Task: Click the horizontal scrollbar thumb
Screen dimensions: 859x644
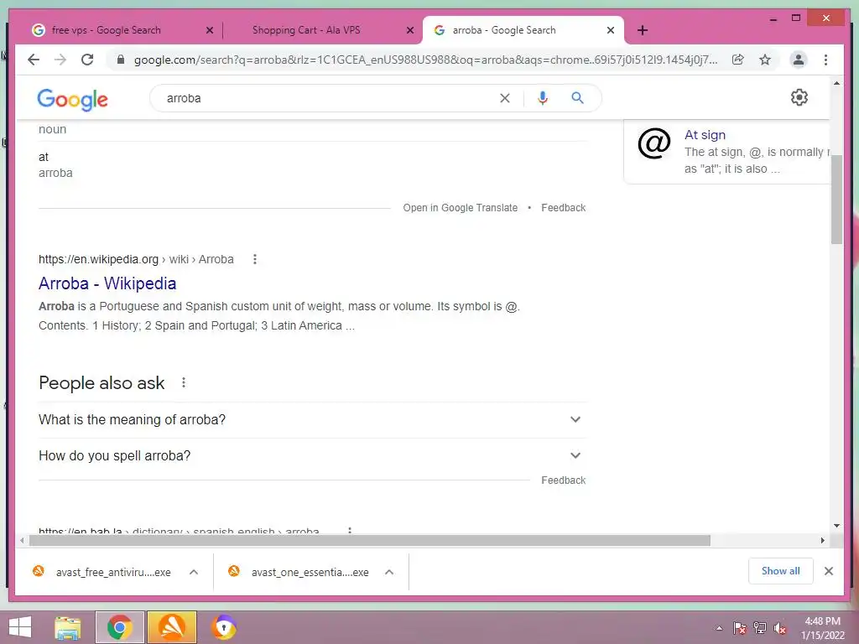Action: pos(370,541)
